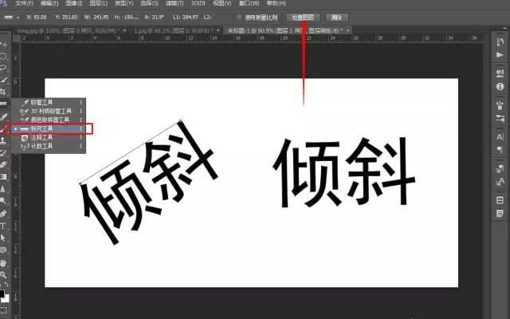
Task: Open the Adjustments sliders panel icon
Action: 500,118
